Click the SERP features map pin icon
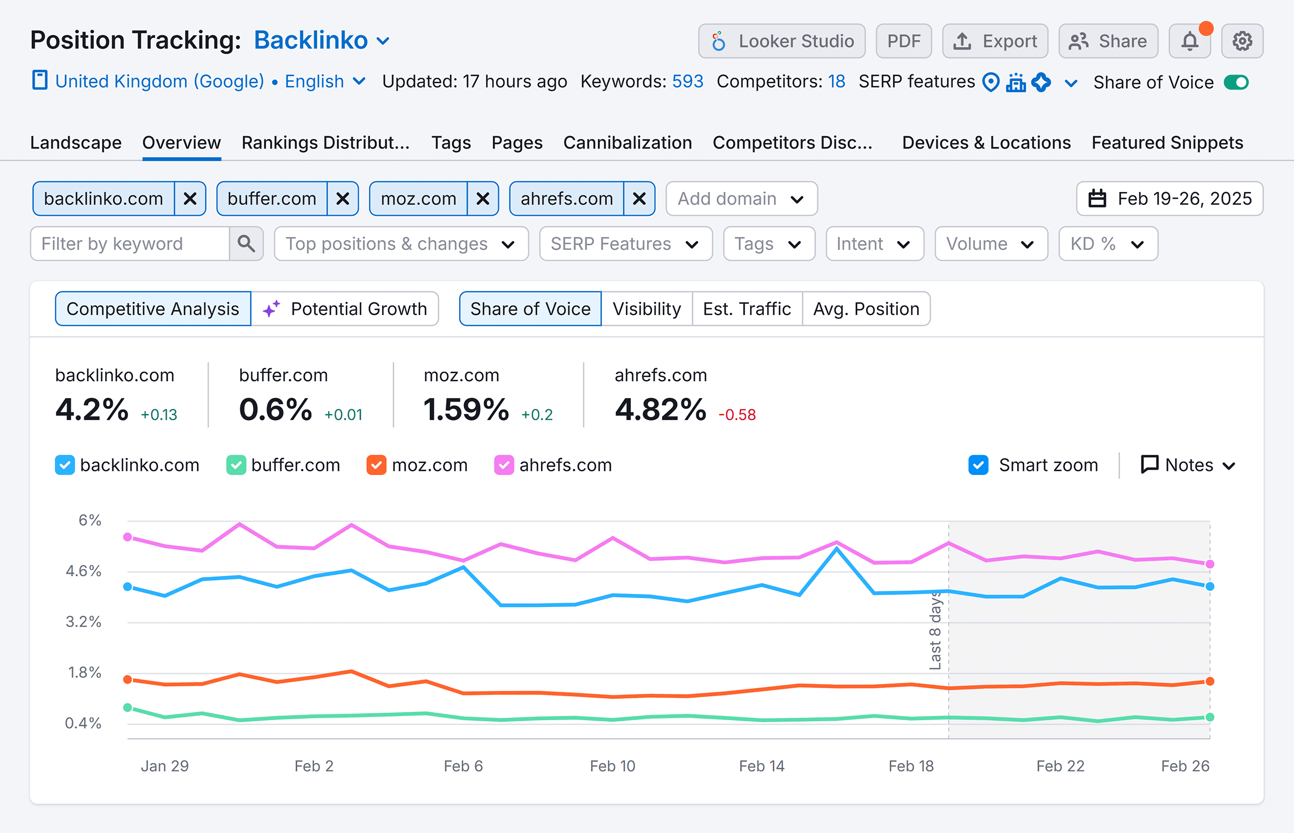This screenshot has height=833, width=1294. (990, 82)
